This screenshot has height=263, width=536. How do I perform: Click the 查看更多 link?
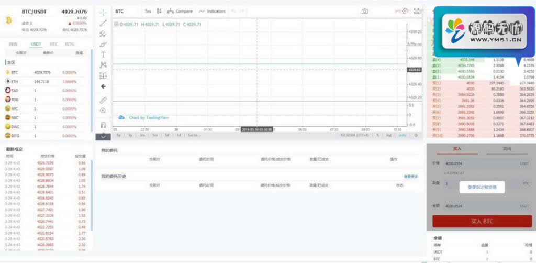[x=411, y=177]
